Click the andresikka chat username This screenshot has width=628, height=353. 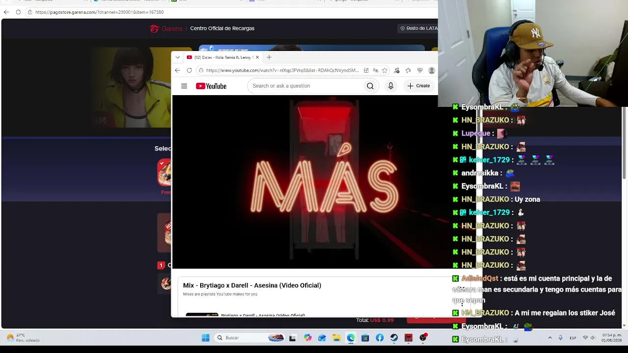tap(480, 173)
